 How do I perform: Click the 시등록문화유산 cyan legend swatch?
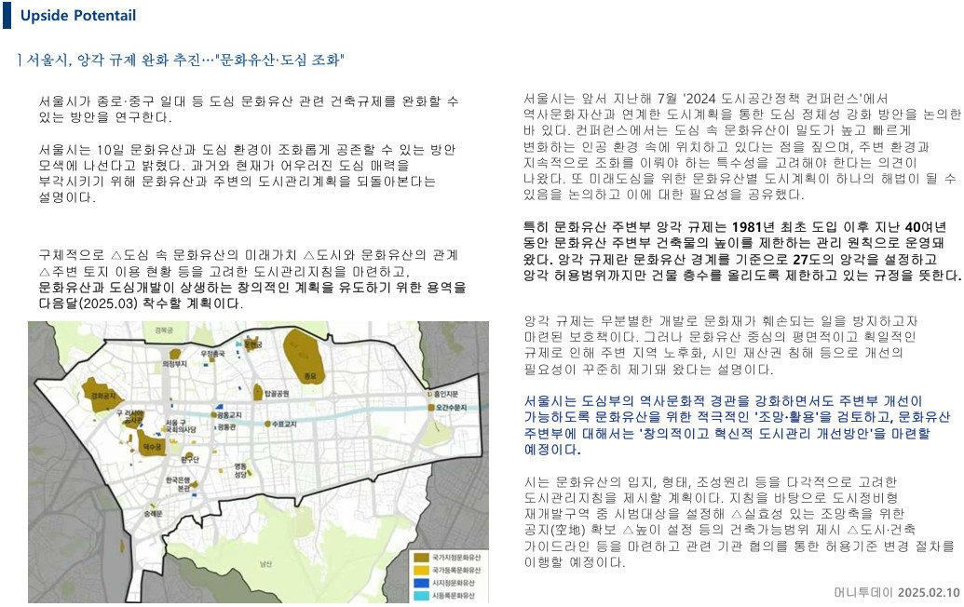tap(421, 595)
